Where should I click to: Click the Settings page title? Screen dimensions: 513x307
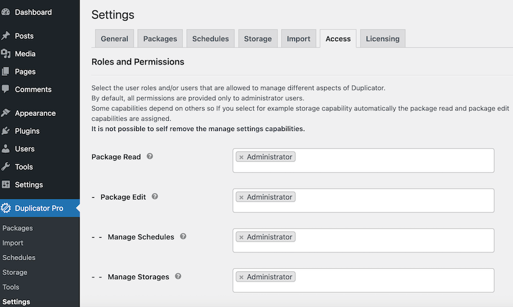click(113, 15)
